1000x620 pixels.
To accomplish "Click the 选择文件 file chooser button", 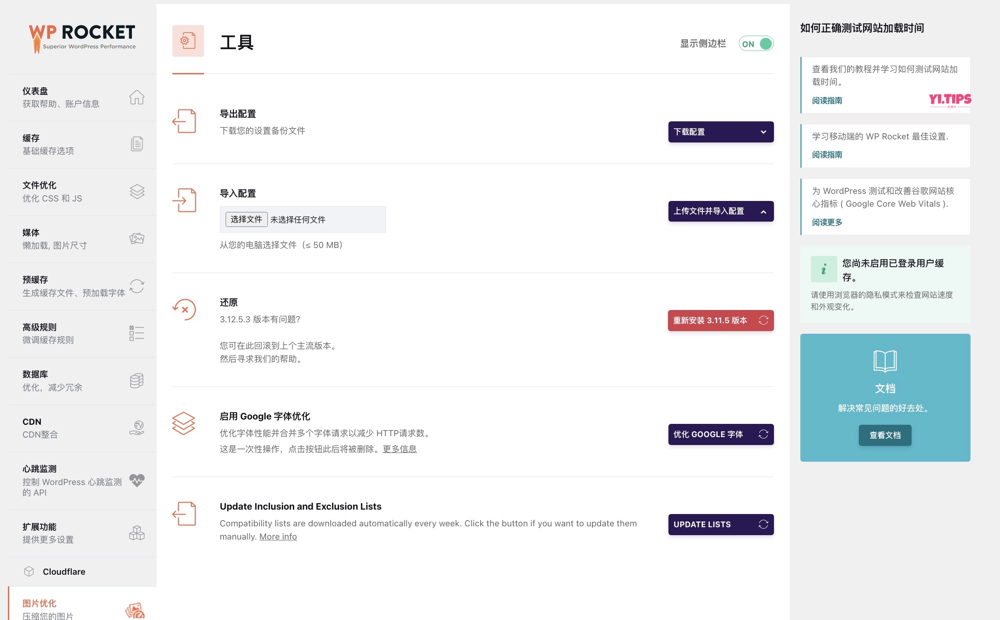I will point(246,219).
